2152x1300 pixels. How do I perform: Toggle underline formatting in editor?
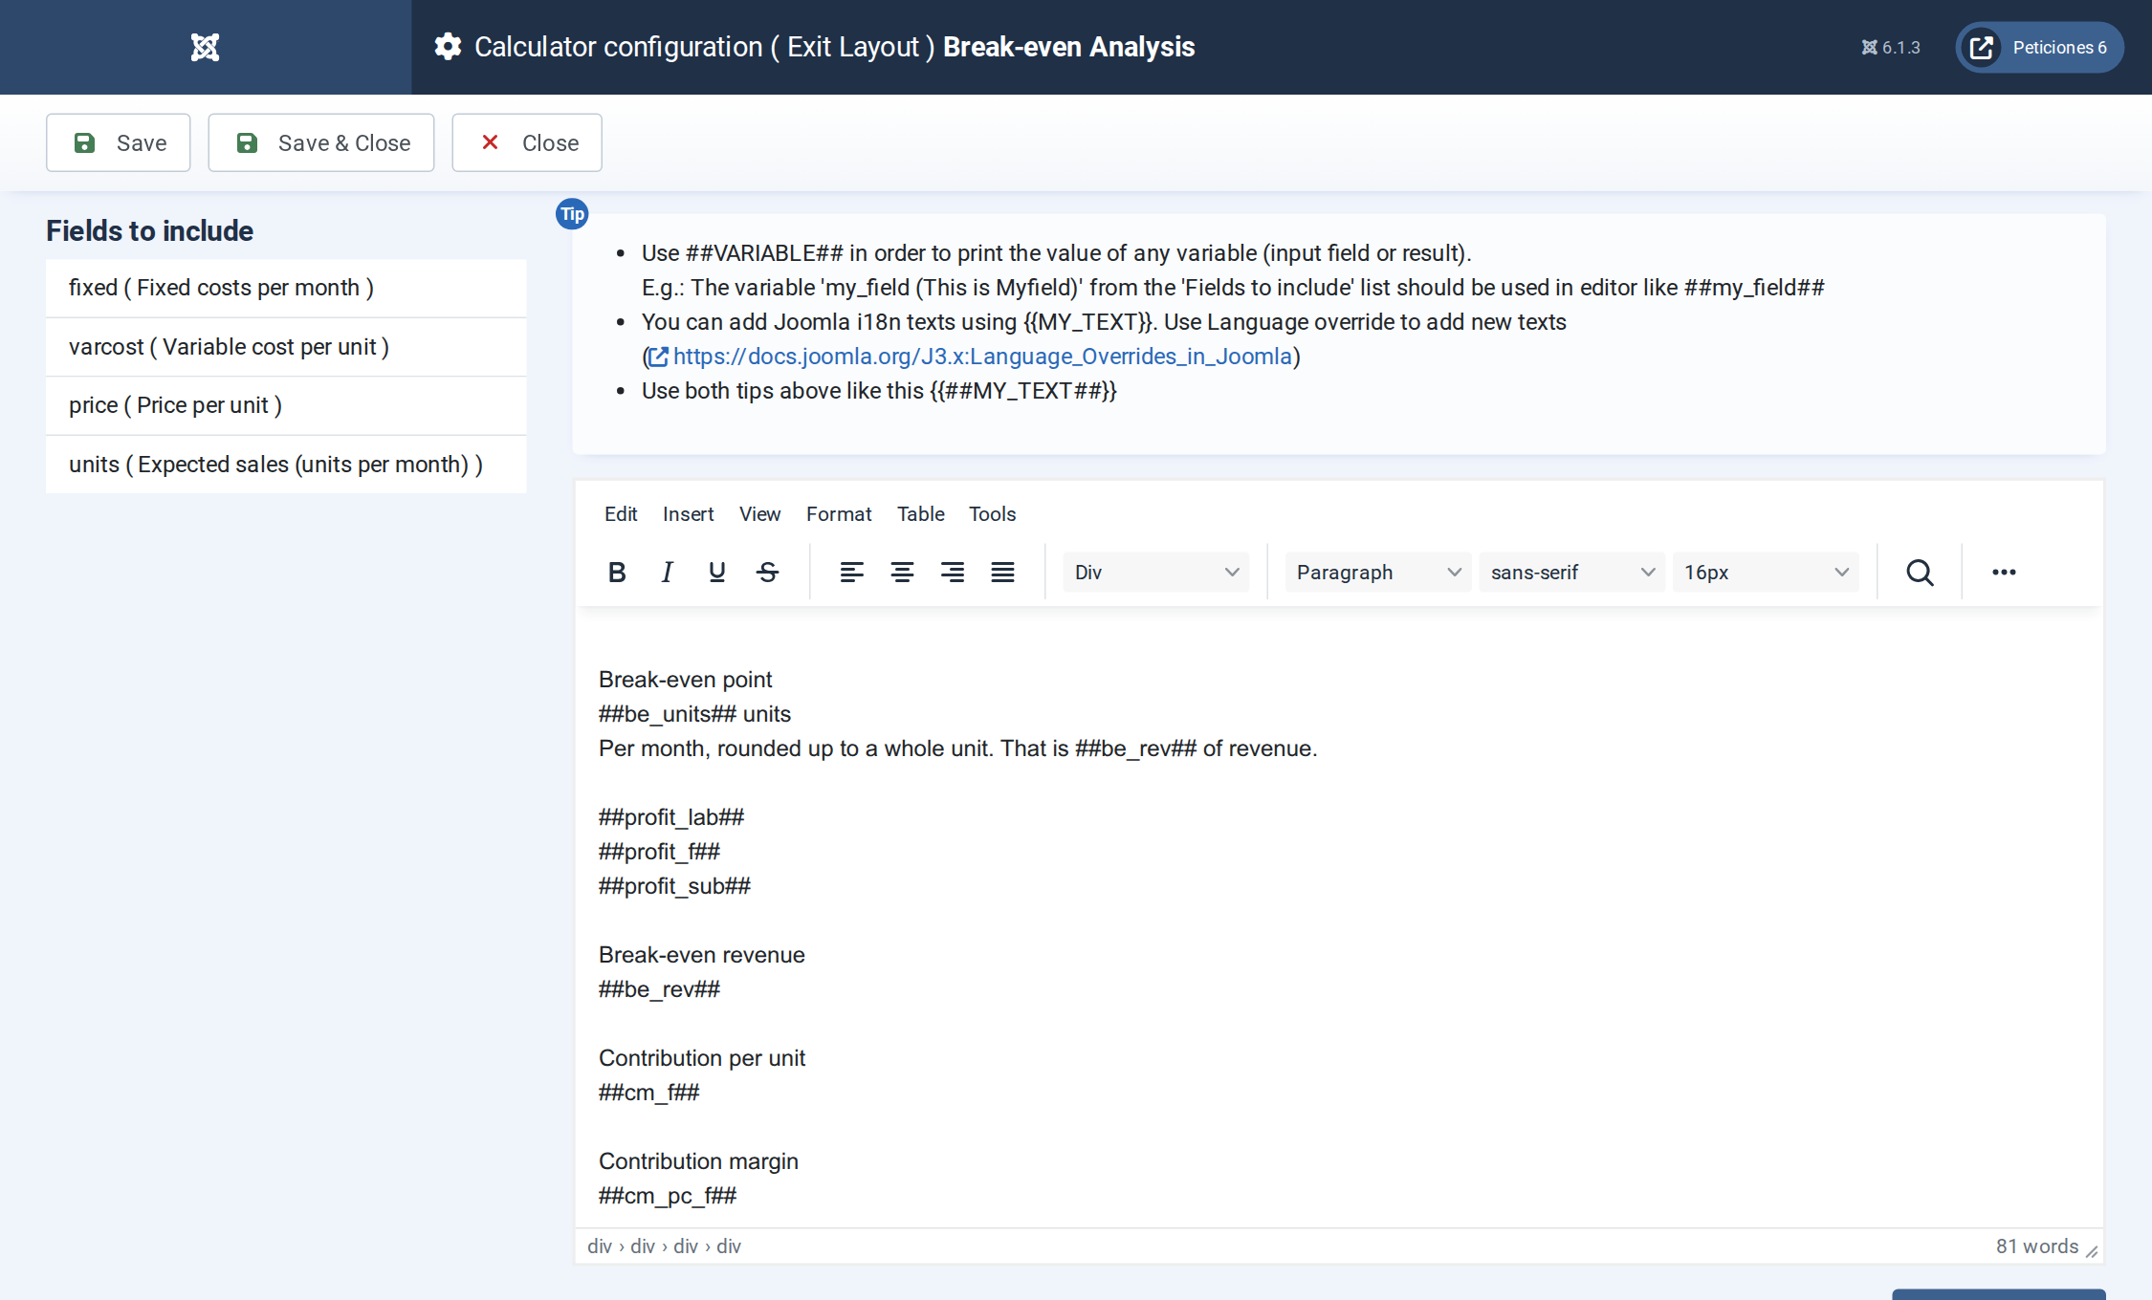click(716, 573)
